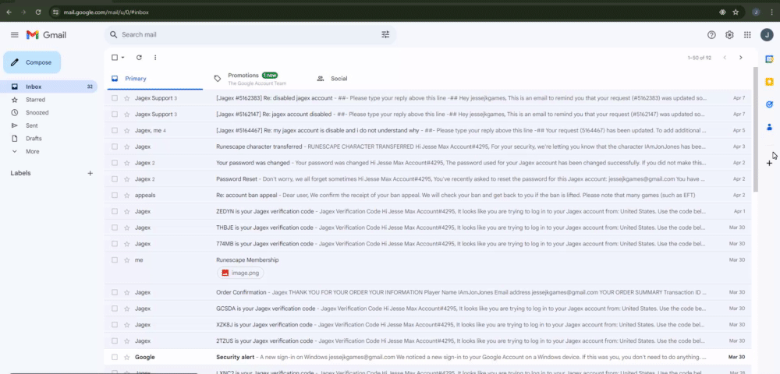Star the Order Confirmation email
Viewport: 780px width, 374px height.
click(127, 292)
